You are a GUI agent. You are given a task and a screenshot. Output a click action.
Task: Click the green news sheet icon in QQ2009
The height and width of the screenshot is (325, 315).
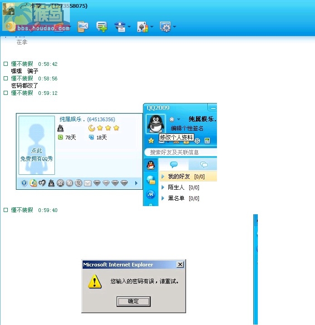pos(207,141)
